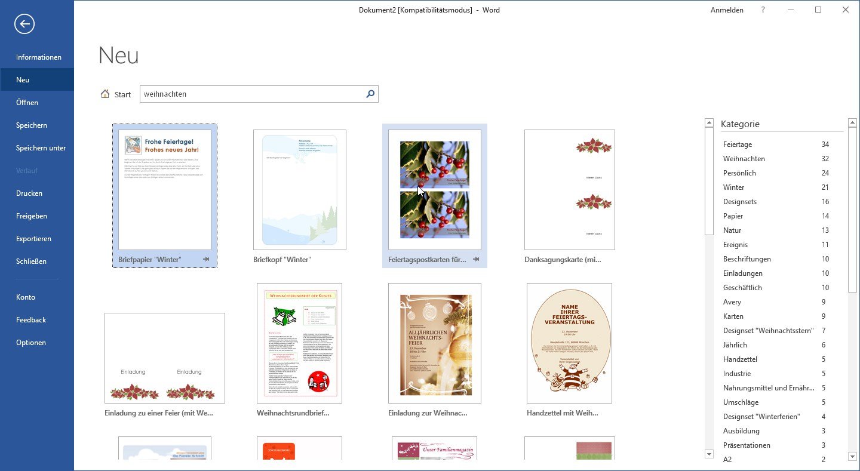The image size is (860, 471).
Task: Select Neu in the sidebar
Action: click(37, 80)
